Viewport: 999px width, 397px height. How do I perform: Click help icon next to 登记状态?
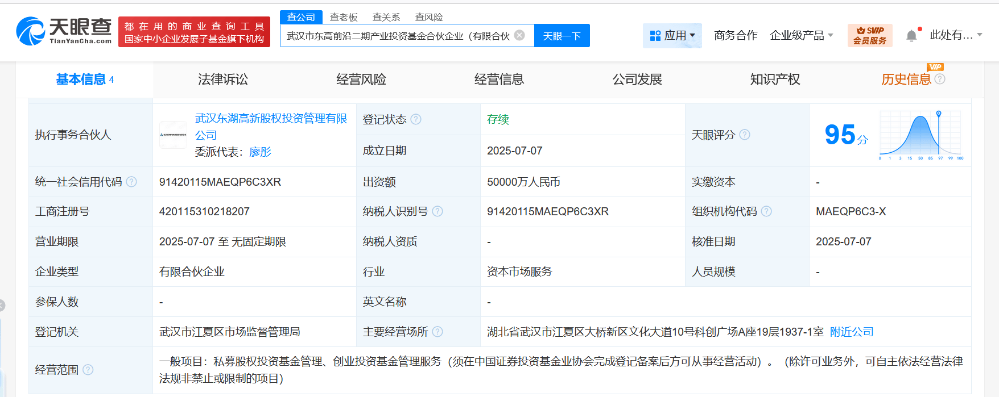coord(416,119)
